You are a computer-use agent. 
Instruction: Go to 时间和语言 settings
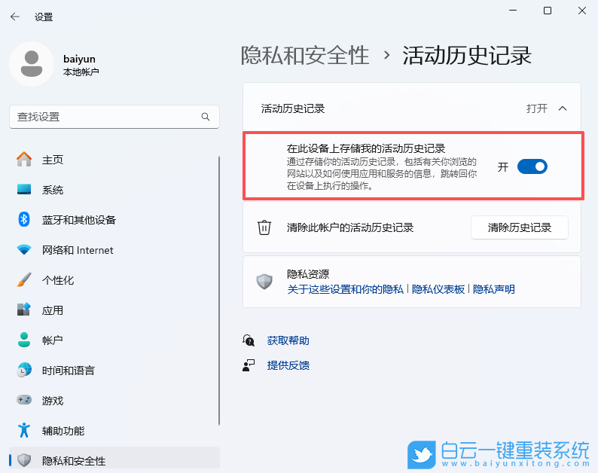tap(114, 370)
